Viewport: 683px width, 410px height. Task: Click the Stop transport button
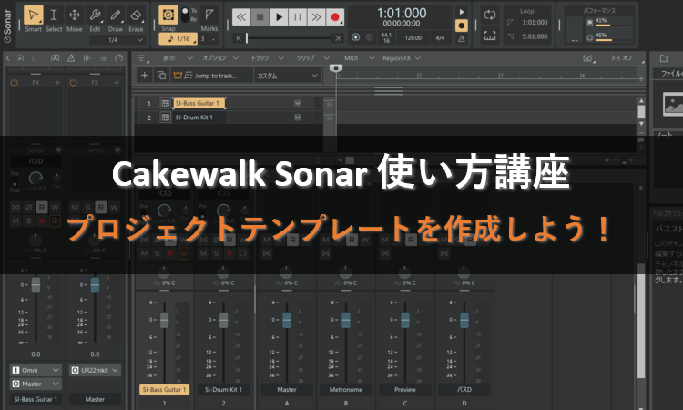(260, 16)
